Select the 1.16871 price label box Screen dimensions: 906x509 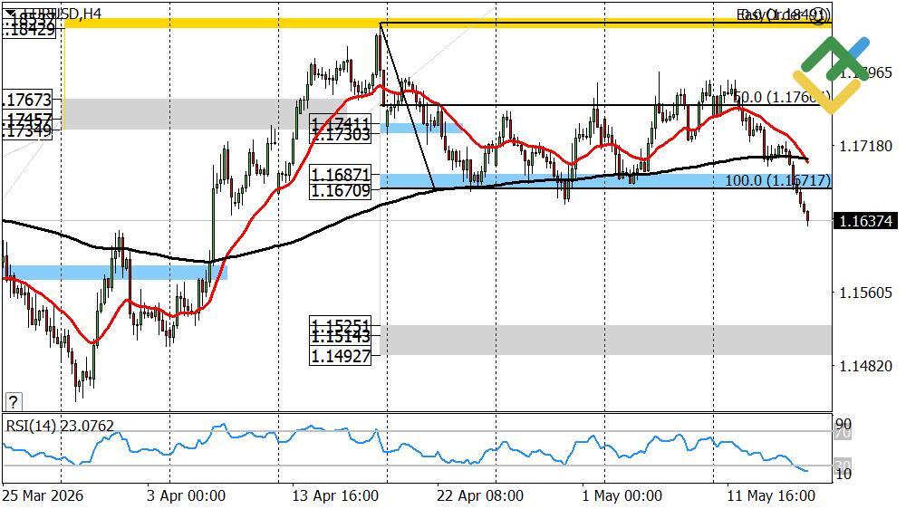tap(340, 173)
